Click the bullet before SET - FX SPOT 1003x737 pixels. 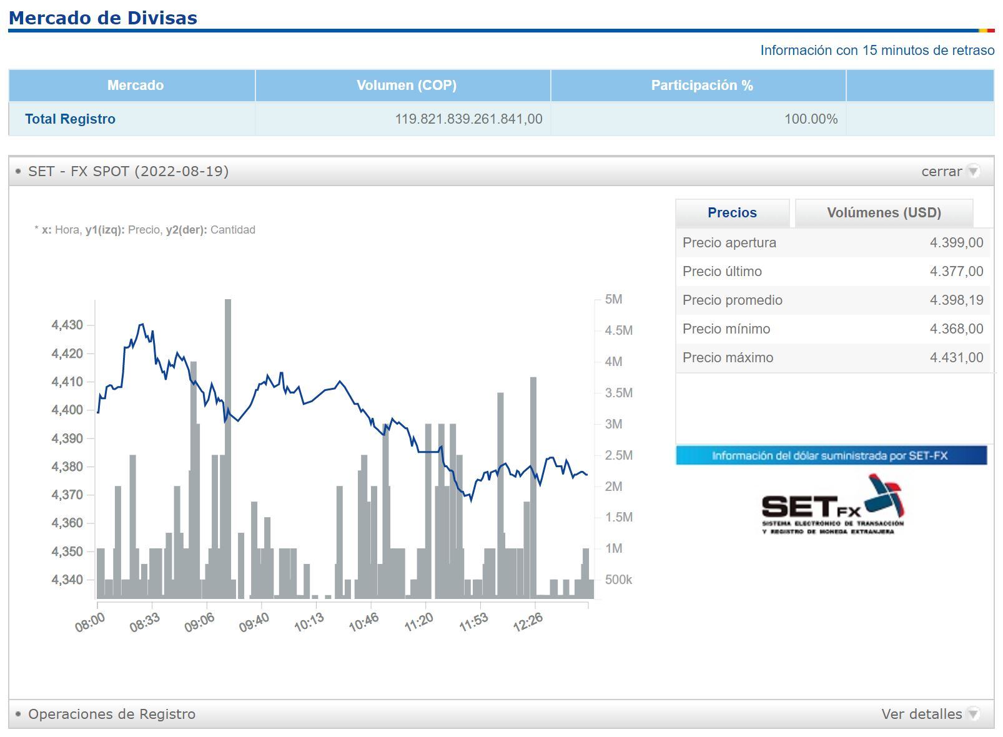[18, 171]
